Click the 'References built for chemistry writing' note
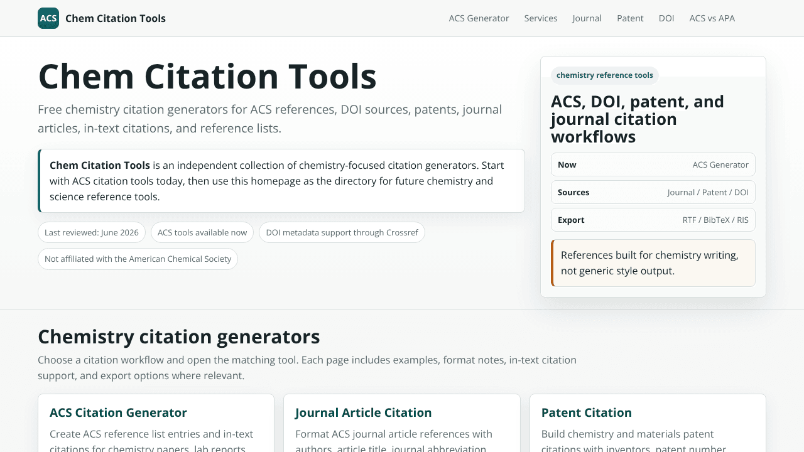The width and height of the screenshot is (804, 452). [653, 263]
